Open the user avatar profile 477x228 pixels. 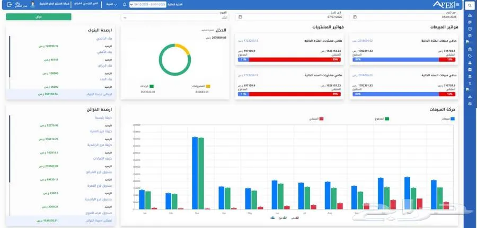[32, 5]
